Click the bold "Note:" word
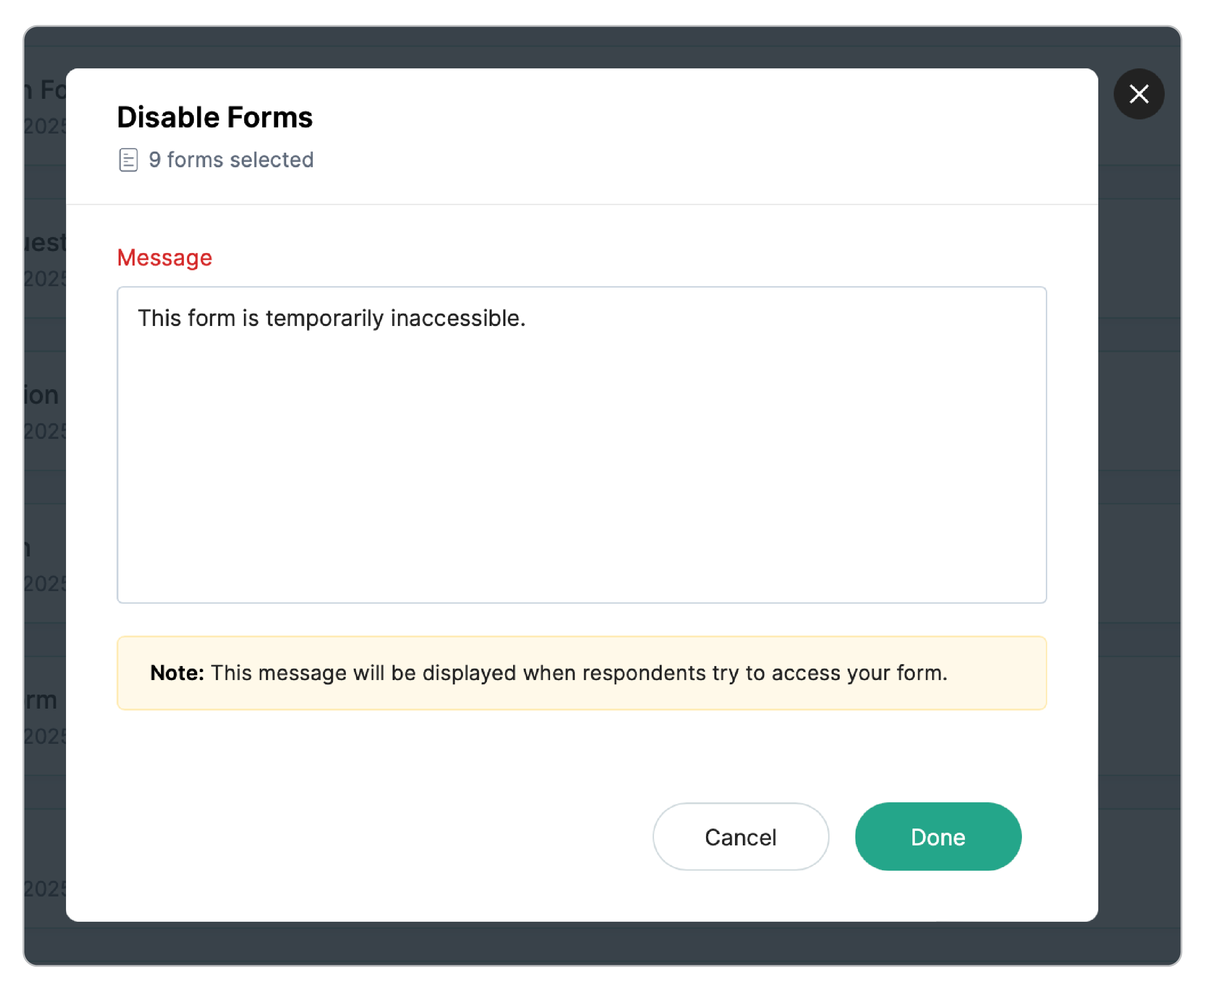Image resolution: width=1205 pixels, height=992 pixels. point(177,673)
